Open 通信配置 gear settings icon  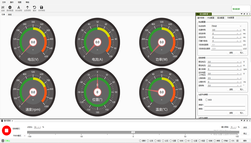pyautogui.click(x=10, y=7)
